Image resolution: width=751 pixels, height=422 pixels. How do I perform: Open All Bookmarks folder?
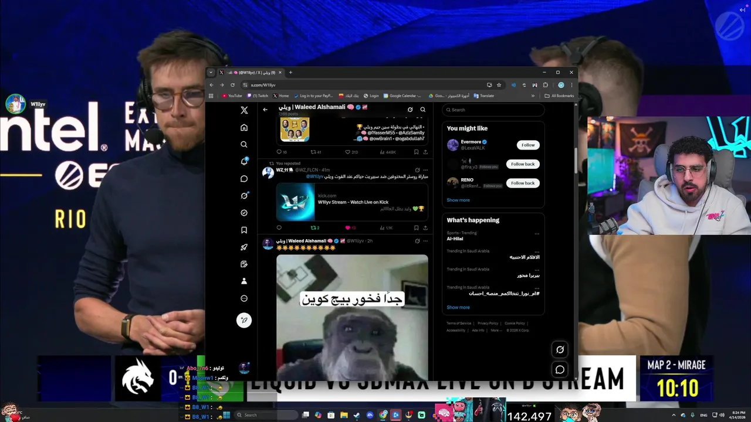[559, 96]
